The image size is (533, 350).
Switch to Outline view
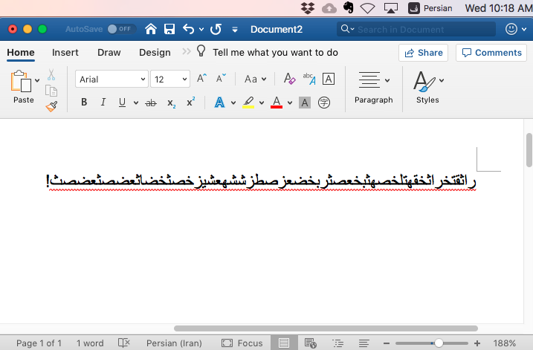(x=337, y=343)
